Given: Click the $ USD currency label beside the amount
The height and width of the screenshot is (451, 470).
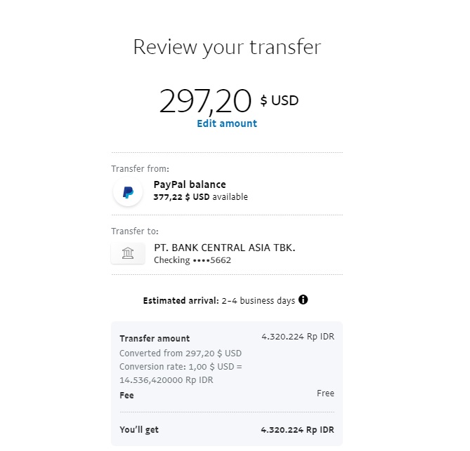Looking at the screenshot, I should 280,100.
